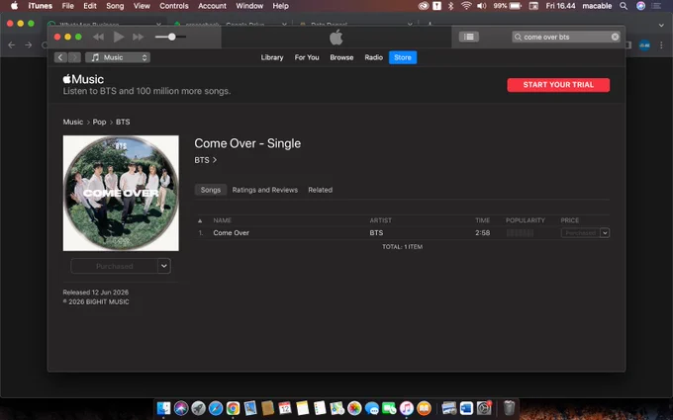Click the Come Over album artwork
The height and width of the screenshot is (420, 673).
pos(121,194)
